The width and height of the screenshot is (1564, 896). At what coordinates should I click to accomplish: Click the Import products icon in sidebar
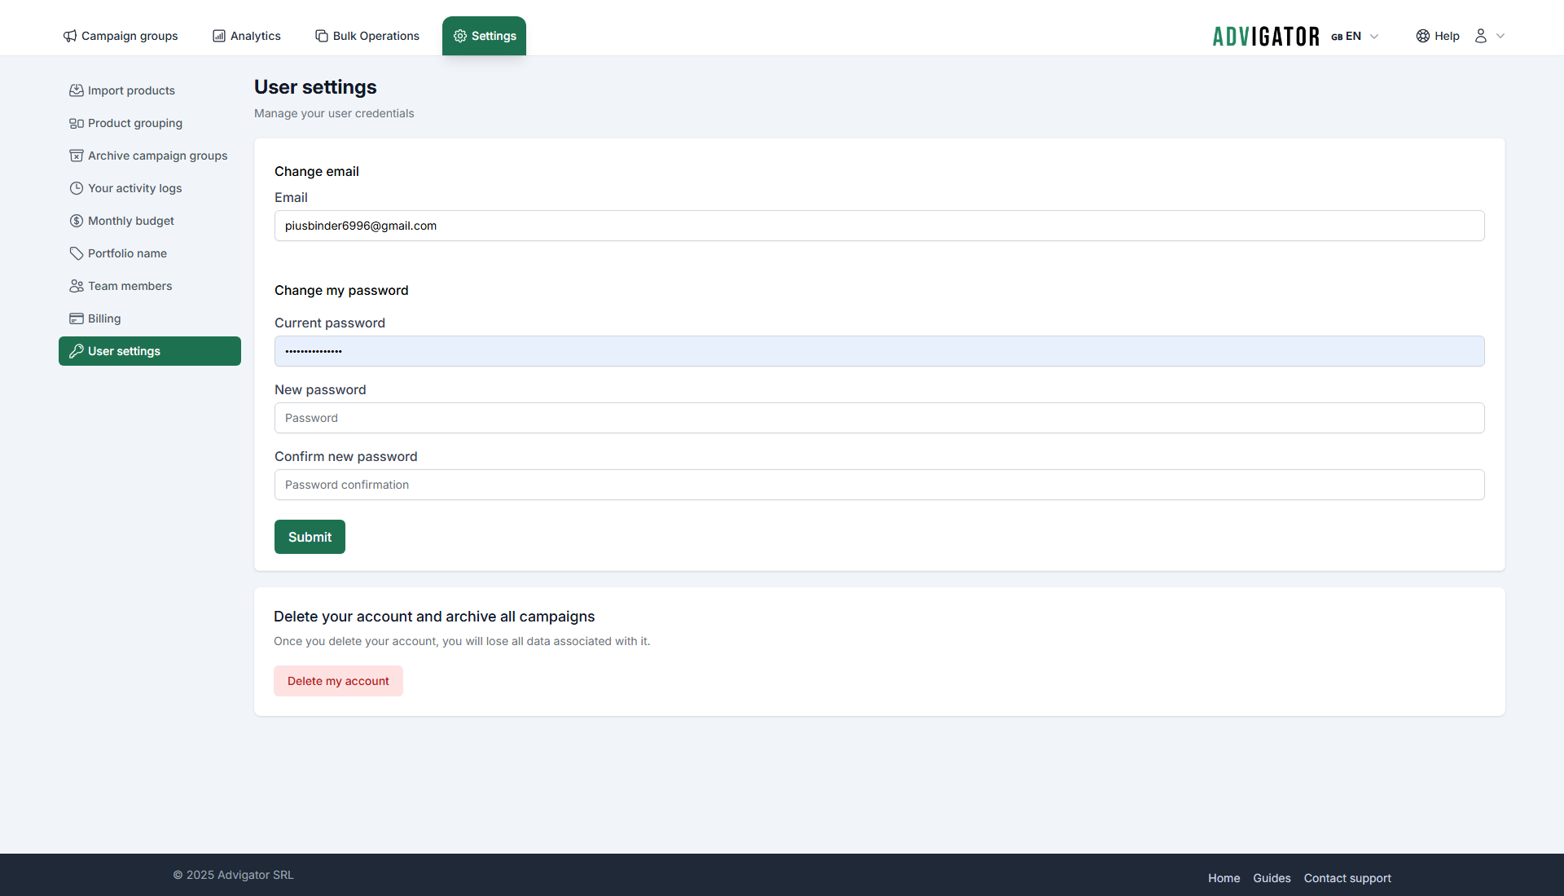tap(76, 90)
